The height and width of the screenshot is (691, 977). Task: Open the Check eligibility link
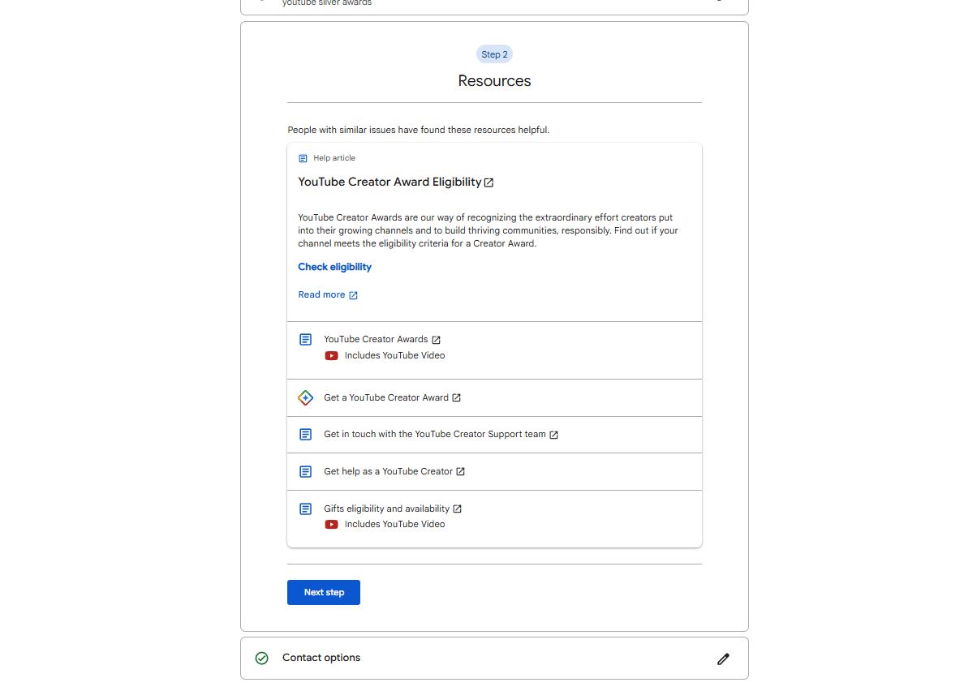click(334, 267)
